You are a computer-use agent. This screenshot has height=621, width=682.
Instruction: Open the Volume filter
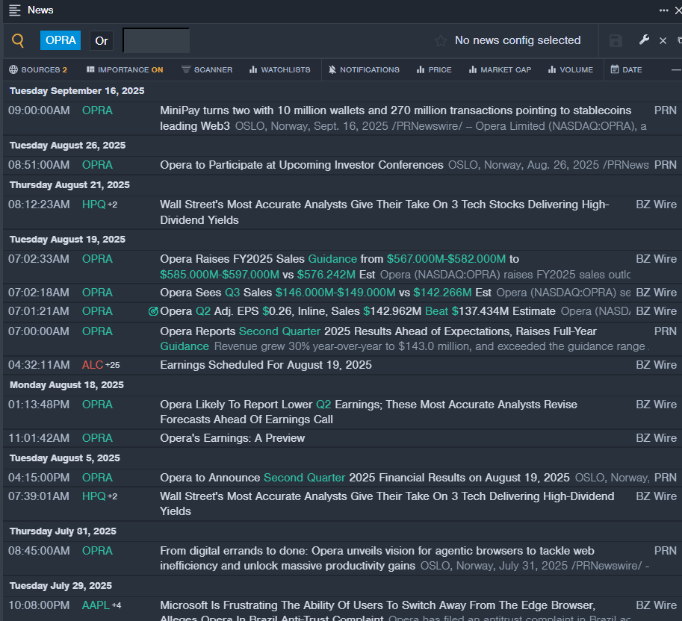tap(570, 69)
